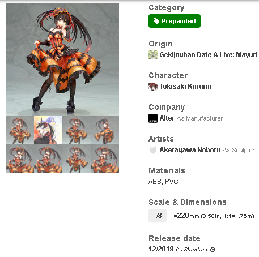Click the circle icon after As Standard
This screenshot has width=259, height=257.
pyautogui.click(x=213, y=250)
